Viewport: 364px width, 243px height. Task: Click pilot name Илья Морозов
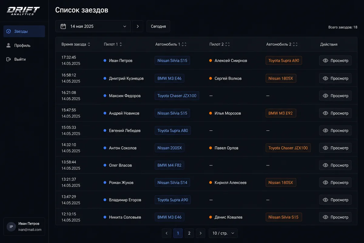point(228,113)
